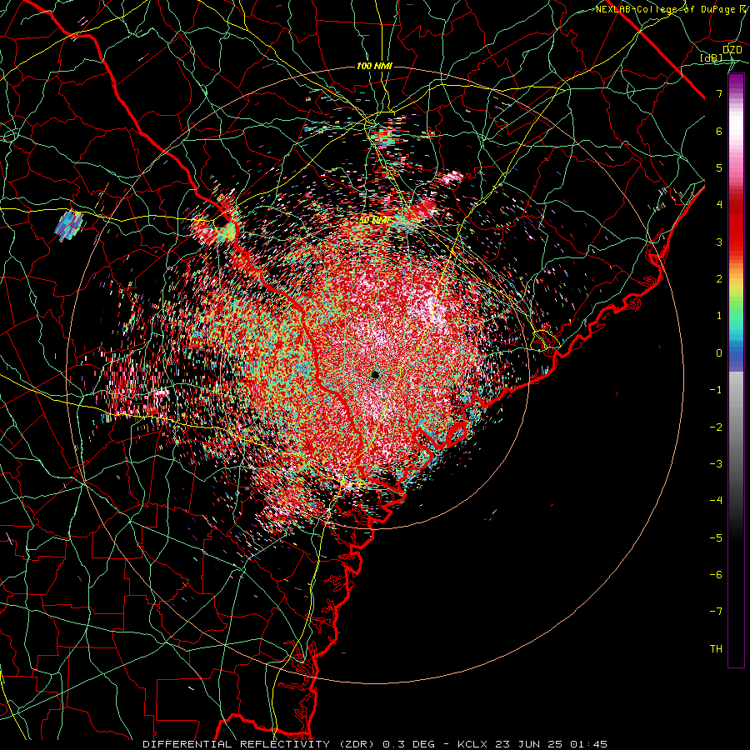Click the 50 NMI range ring label

click(x=374, y=221)
